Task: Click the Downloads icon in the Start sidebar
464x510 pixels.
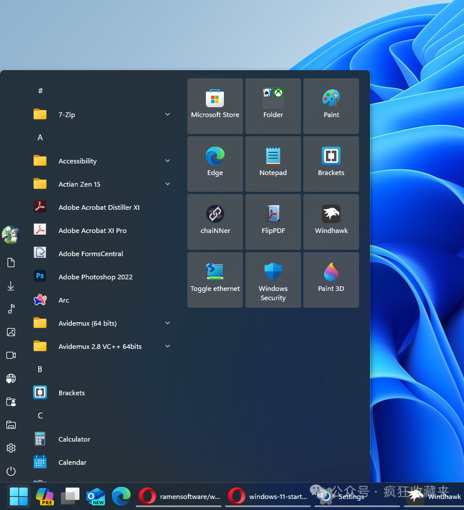Action: (x=10, y=286)
